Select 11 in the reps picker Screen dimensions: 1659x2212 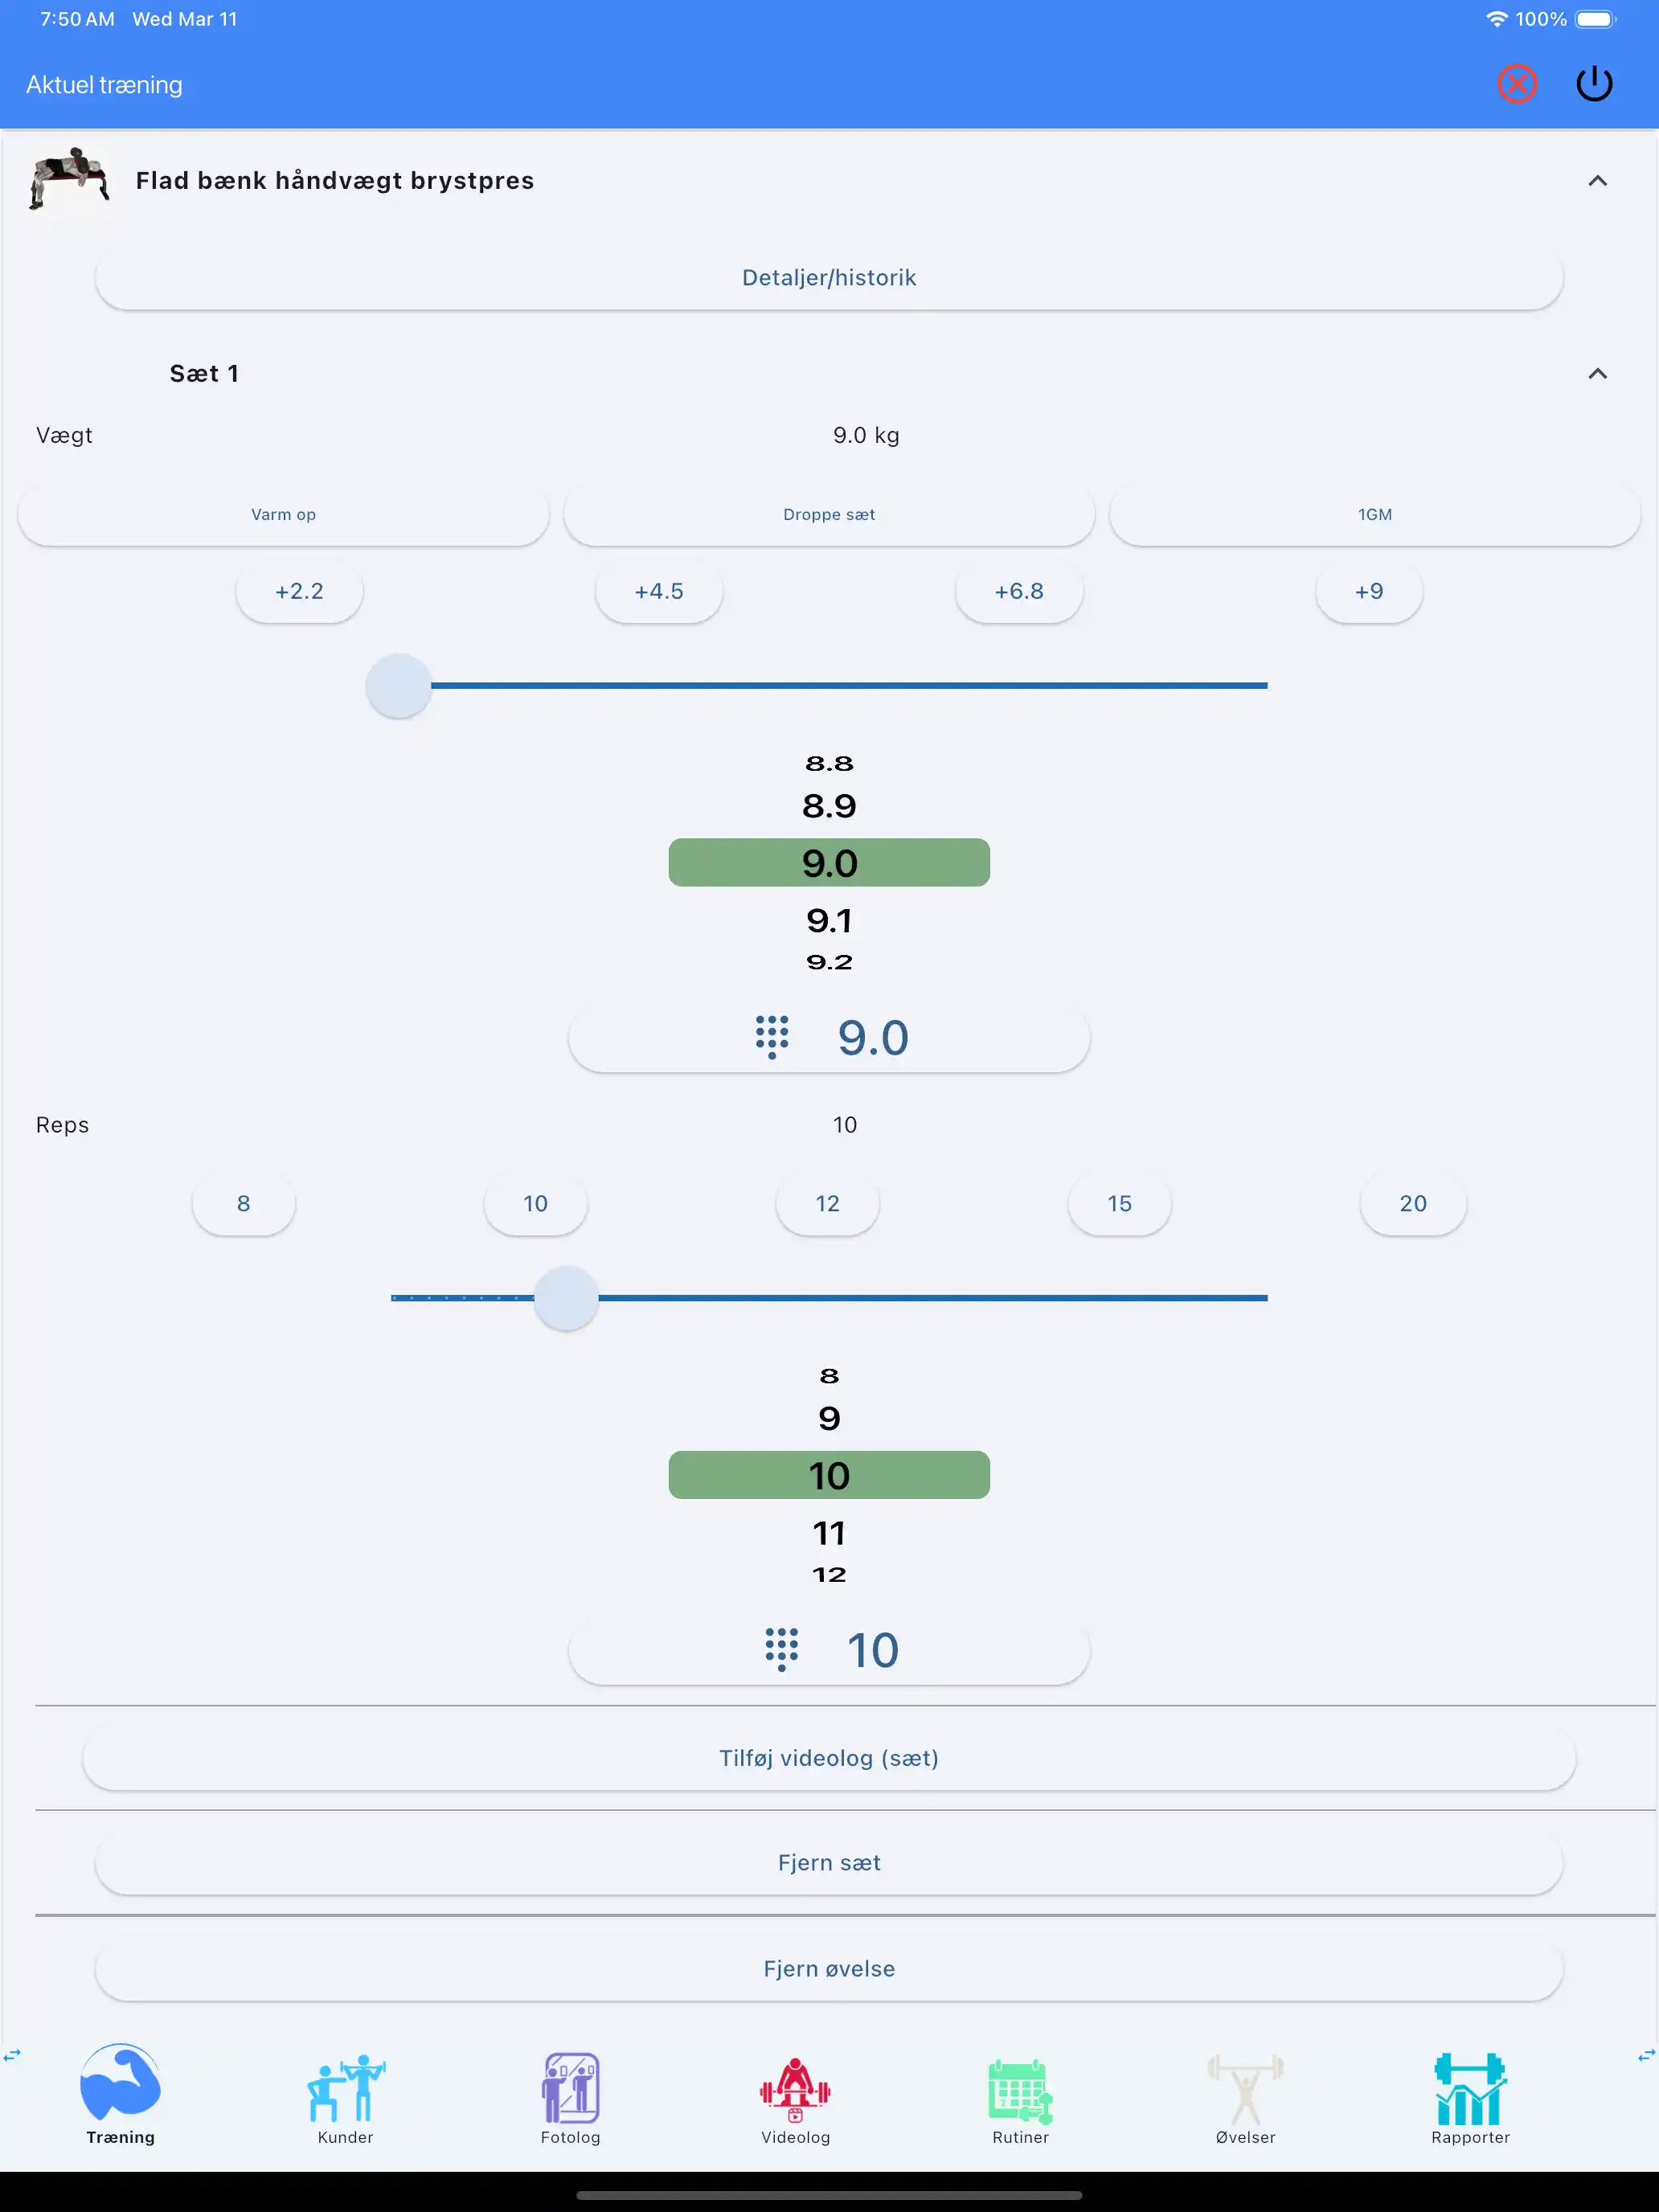tap(829, 1533)
